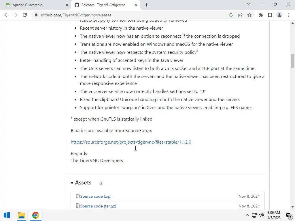Click the Unix socket and TCP port bullet
This screenshot has width=295, height=221.
[167, 68]
